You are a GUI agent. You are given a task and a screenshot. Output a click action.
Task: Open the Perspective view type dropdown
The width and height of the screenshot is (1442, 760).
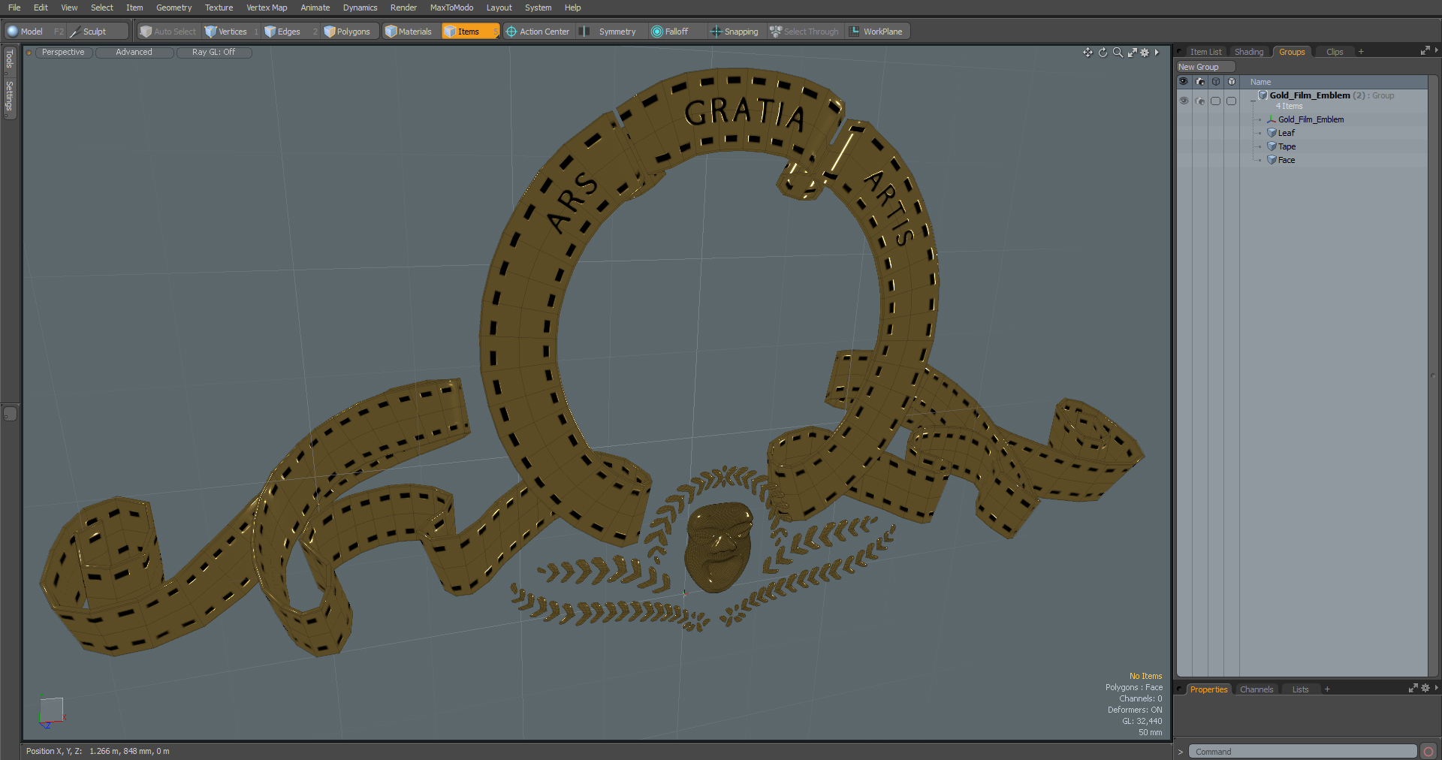[63, 53]
